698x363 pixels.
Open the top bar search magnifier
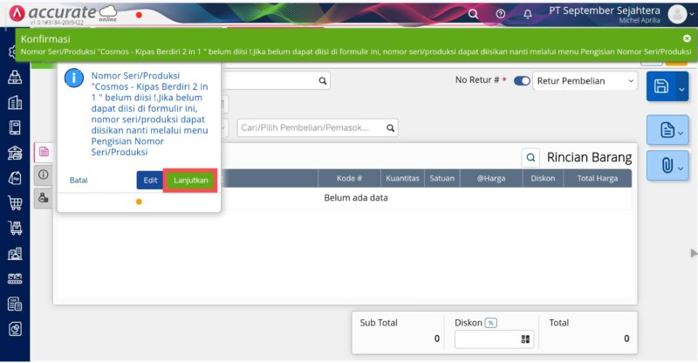[474, 14]
